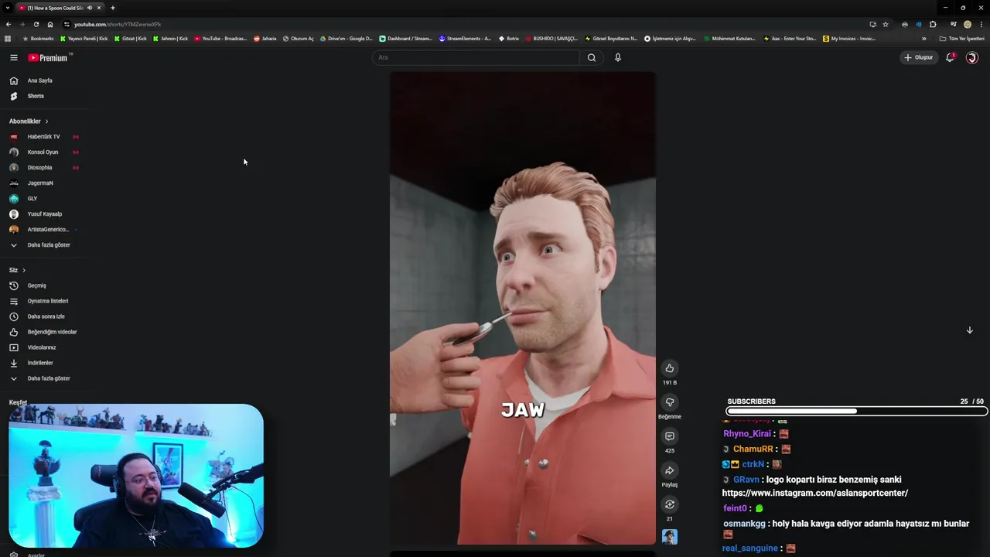The height and width of the screenshot is (557, 990).
Task: Open StreamElements bookmark
Action: tap(465, 39)
